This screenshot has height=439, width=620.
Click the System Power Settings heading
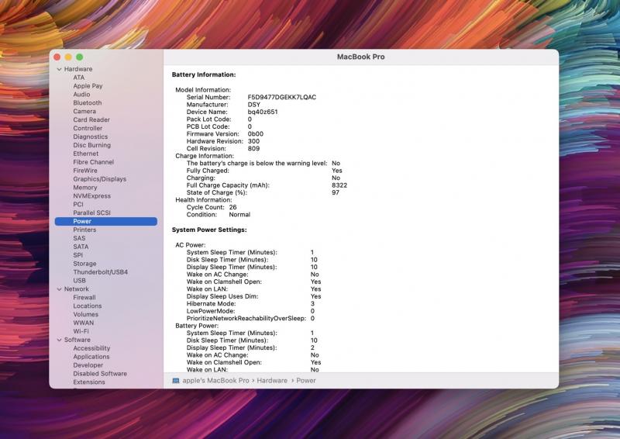click(x=209, y=230)
